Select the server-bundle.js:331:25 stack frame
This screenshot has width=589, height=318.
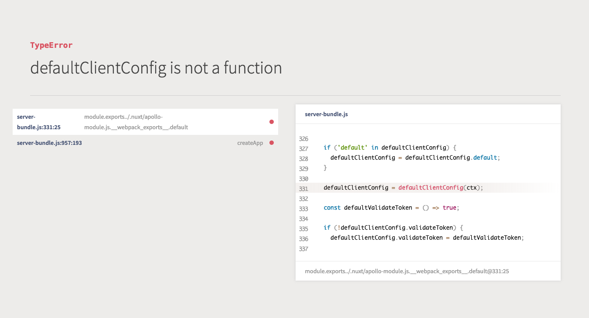coord(146,122)
